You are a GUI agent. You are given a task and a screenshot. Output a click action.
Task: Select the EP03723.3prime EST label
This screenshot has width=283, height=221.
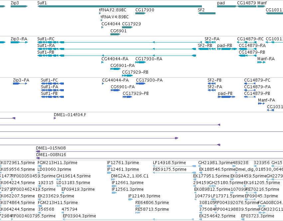[x=258, y=216]
